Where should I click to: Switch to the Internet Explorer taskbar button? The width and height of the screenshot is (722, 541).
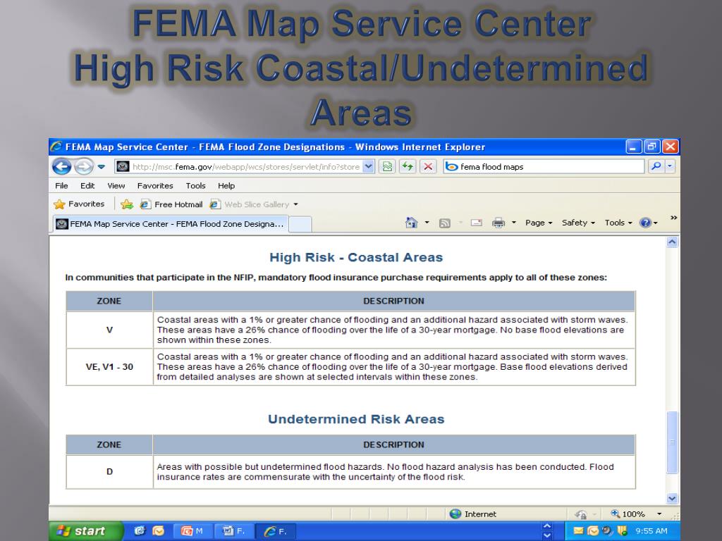[276, 531]
